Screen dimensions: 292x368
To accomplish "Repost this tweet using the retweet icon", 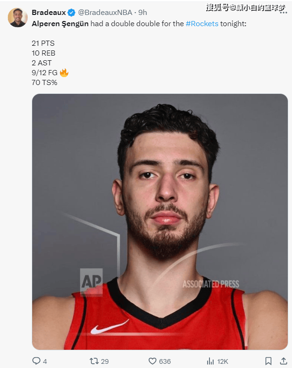I will [x=94, y=361].
